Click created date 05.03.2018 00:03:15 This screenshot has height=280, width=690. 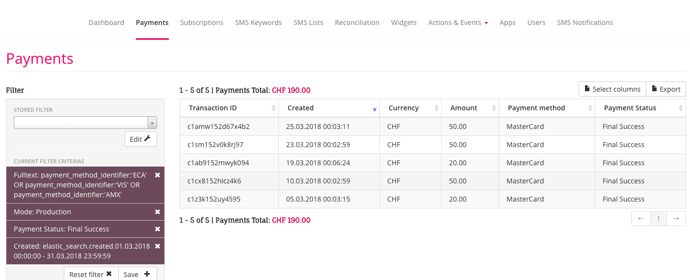tap(318, 199)
